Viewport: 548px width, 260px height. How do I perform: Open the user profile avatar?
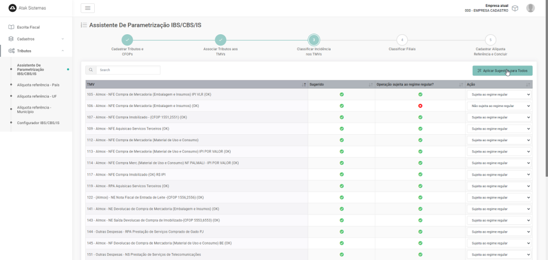click(x=530, y=8)
